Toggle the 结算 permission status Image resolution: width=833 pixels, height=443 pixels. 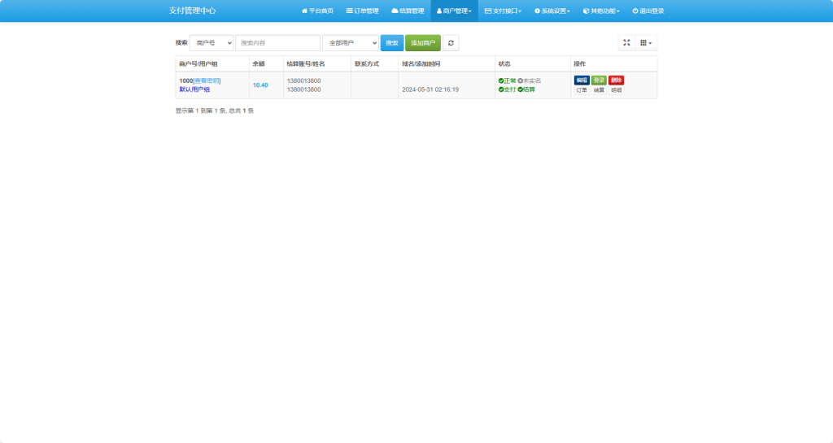526,89
